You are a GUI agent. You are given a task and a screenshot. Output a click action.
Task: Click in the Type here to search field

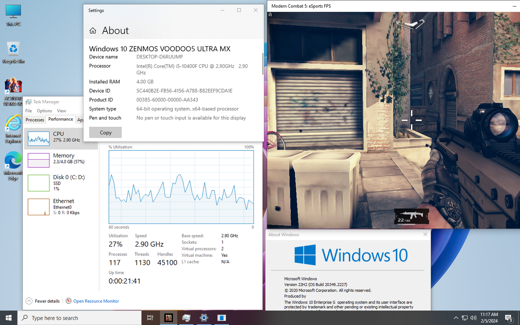point(79,318)
